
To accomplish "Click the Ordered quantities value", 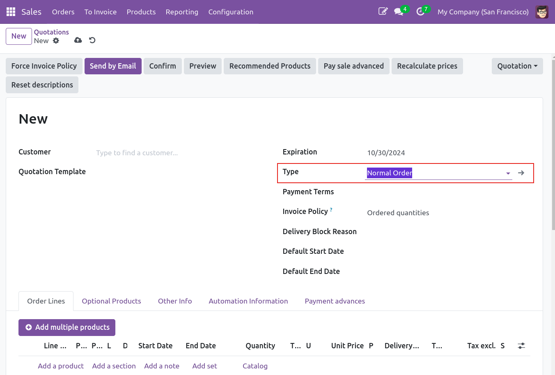I will [398, 213].
